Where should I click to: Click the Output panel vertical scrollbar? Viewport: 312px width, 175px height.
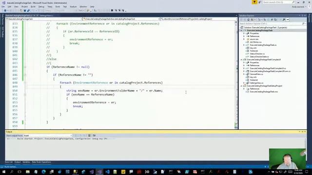[306, 149]
